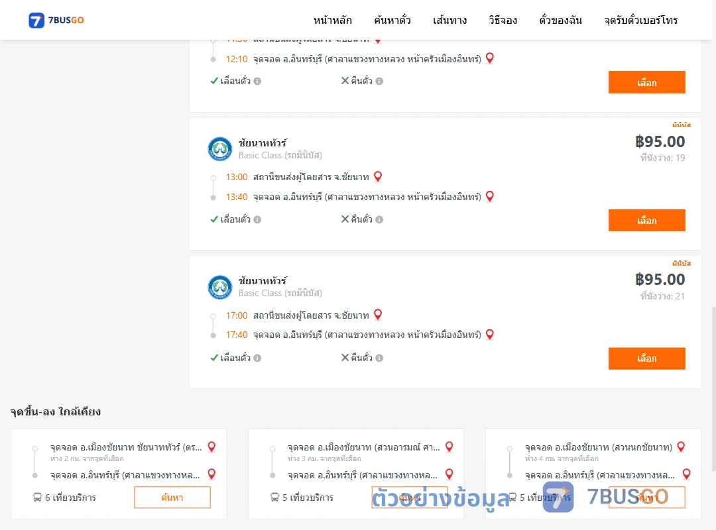Viewport: 716px width, 530px height.
Task: Click the 7BUSGO logo in header
Action: click(56, 20)
